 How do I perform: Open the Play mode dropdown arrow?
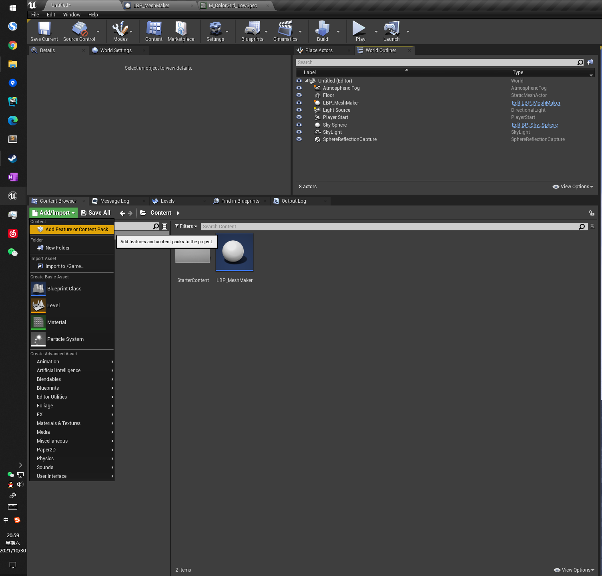375,31
